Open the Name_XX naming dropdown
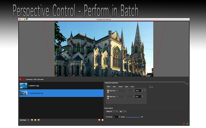206x128 pixels. 112,111
